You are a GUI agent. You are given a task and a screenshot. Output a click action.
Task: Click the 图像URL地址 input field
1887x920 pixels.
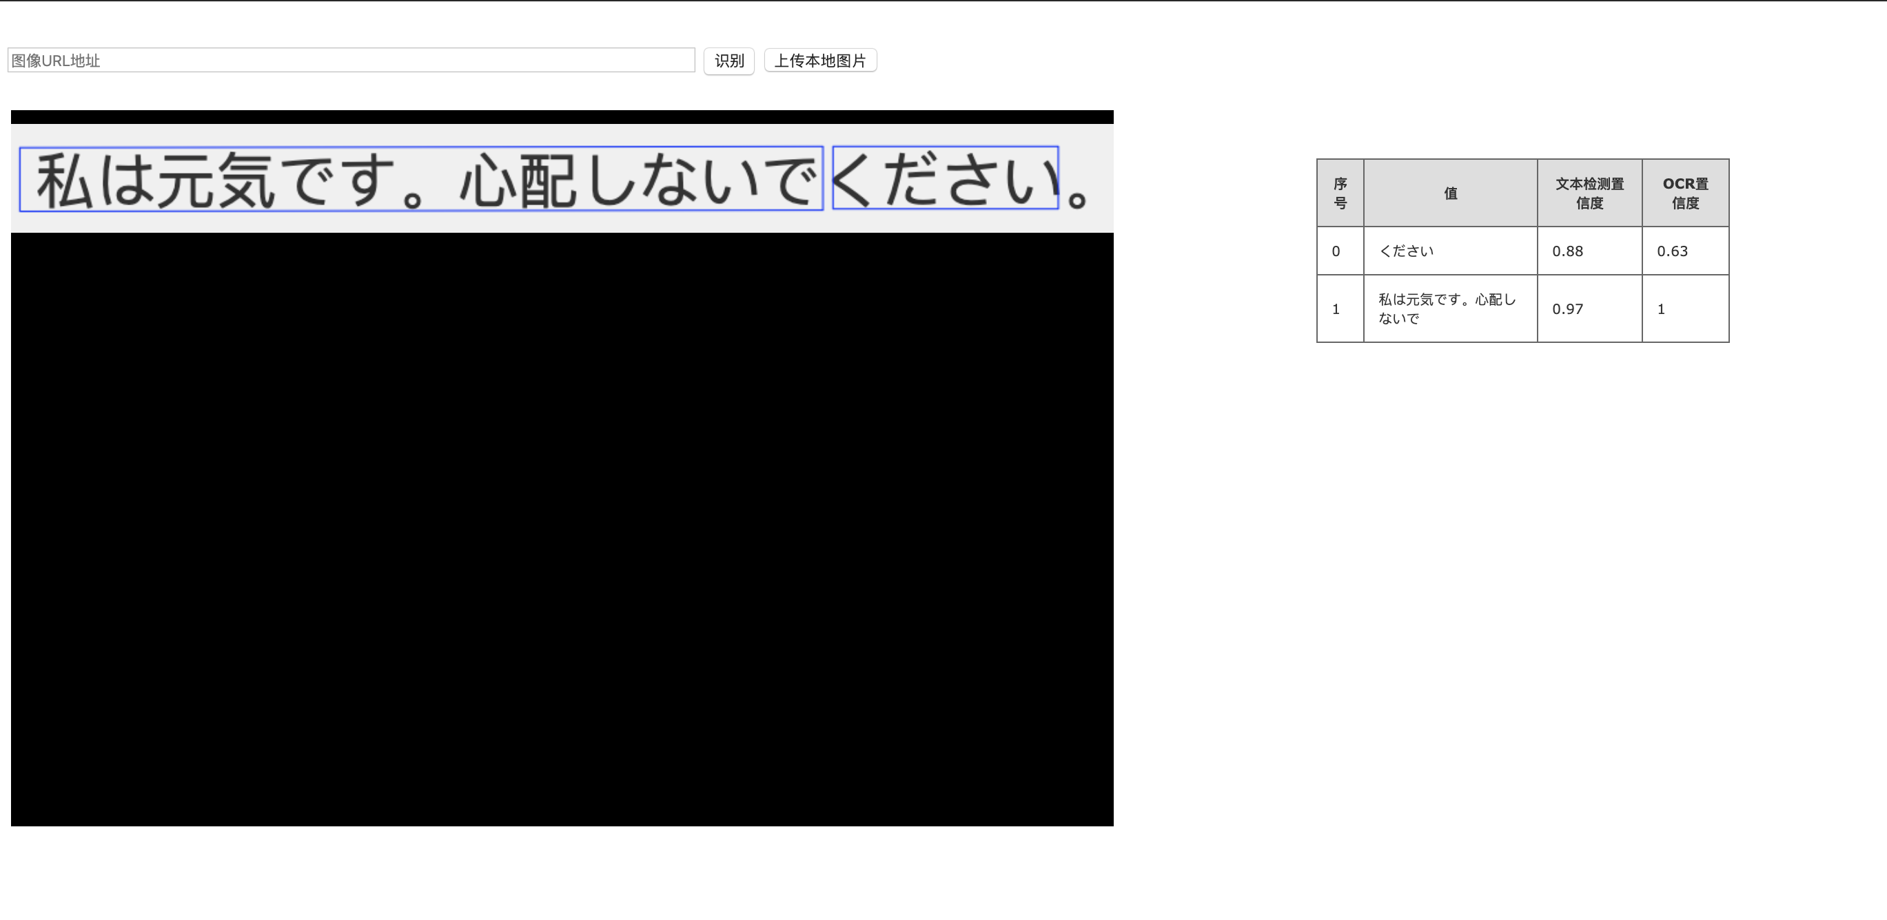coord(351,60)
